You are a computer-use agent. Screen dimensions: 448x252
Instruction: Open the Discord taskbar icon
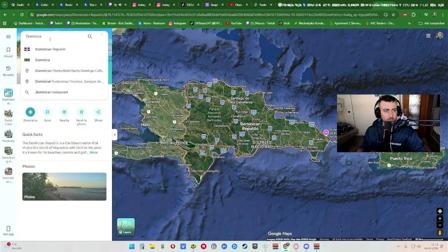[x=306, y=247]
